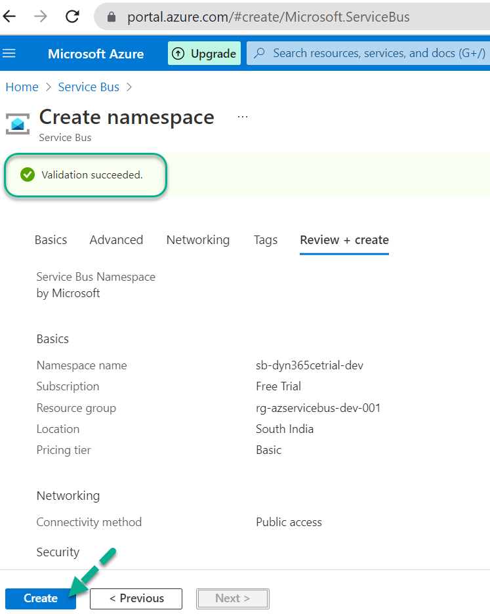
Task: Click the Upgrade button
Action: [x=204, y=53]
